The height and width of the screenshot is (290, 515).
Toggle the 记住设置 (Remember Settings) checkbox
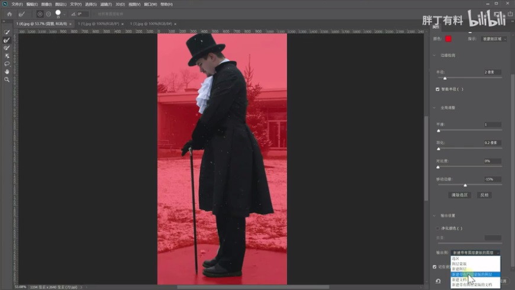point(435,267)
